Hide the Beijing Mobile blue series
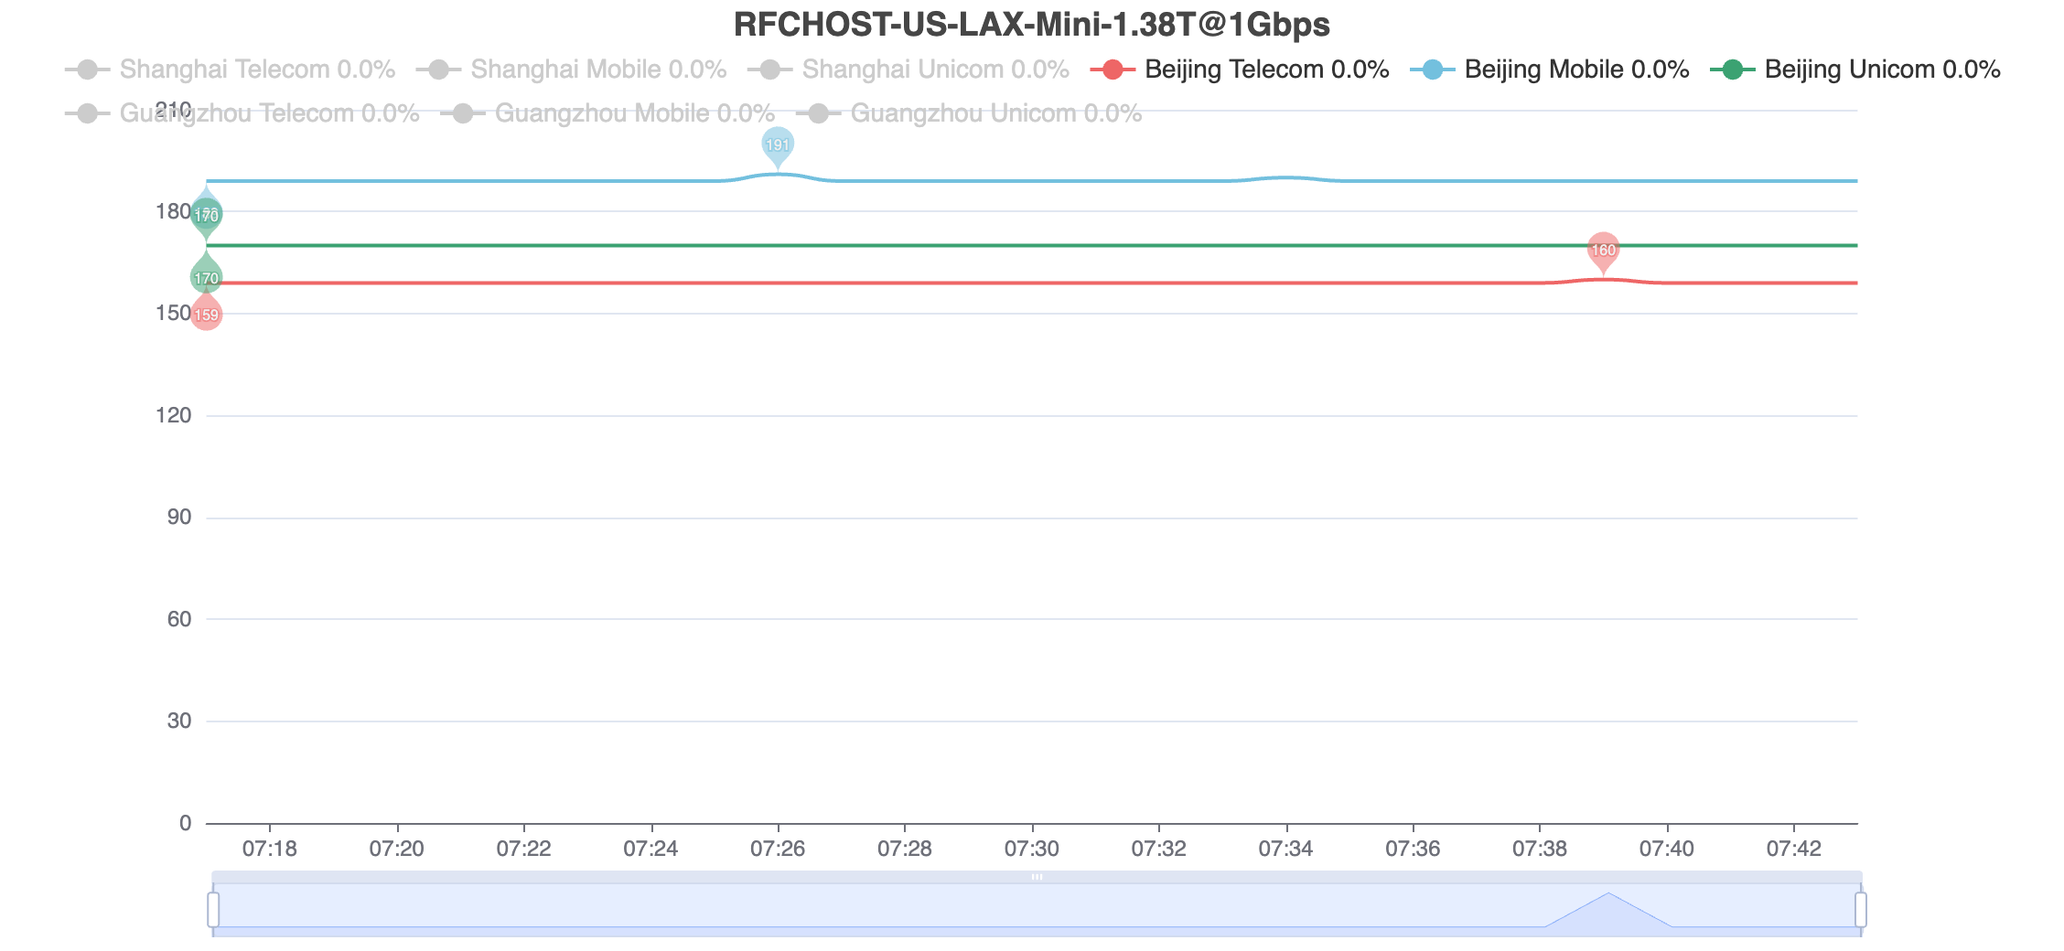This screenshot has width=2064, height=951. [x=1549, y=69]
